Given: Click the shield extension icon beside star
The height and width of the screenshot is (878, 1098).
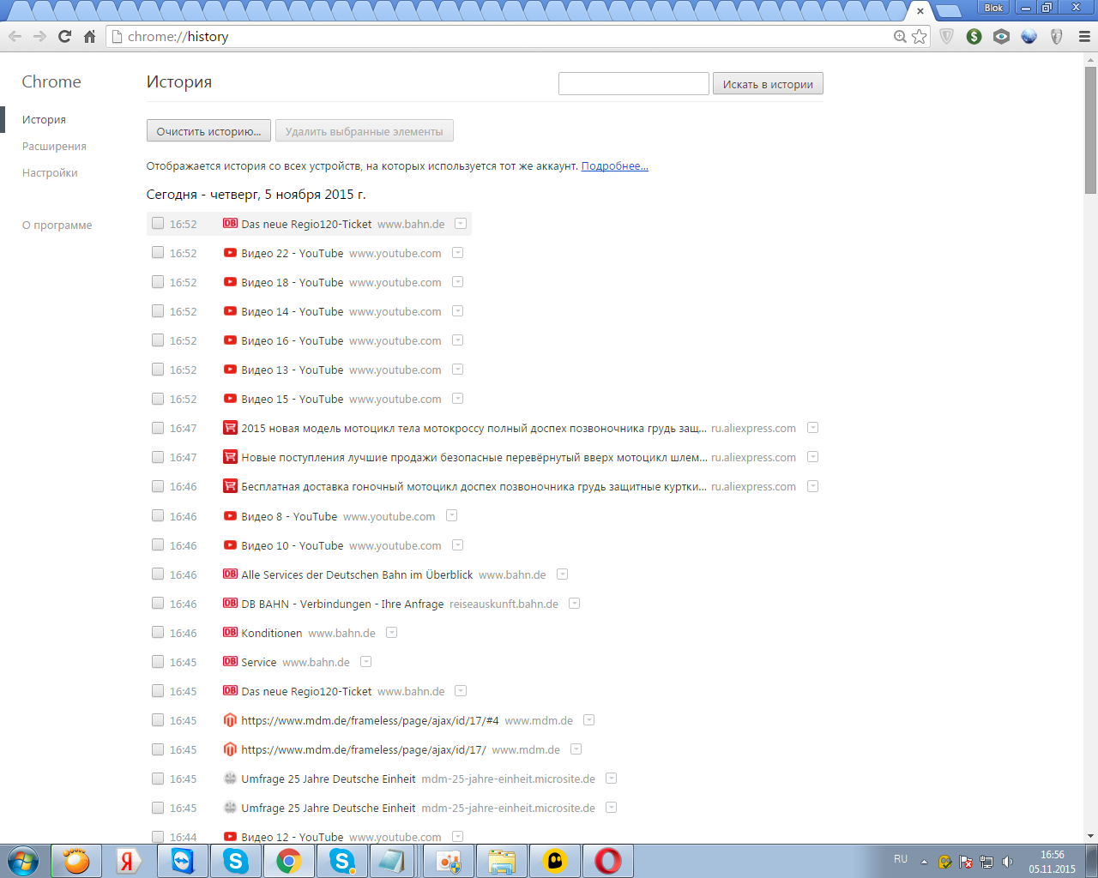Looking at the screenshot, I should tap(946, 36).
